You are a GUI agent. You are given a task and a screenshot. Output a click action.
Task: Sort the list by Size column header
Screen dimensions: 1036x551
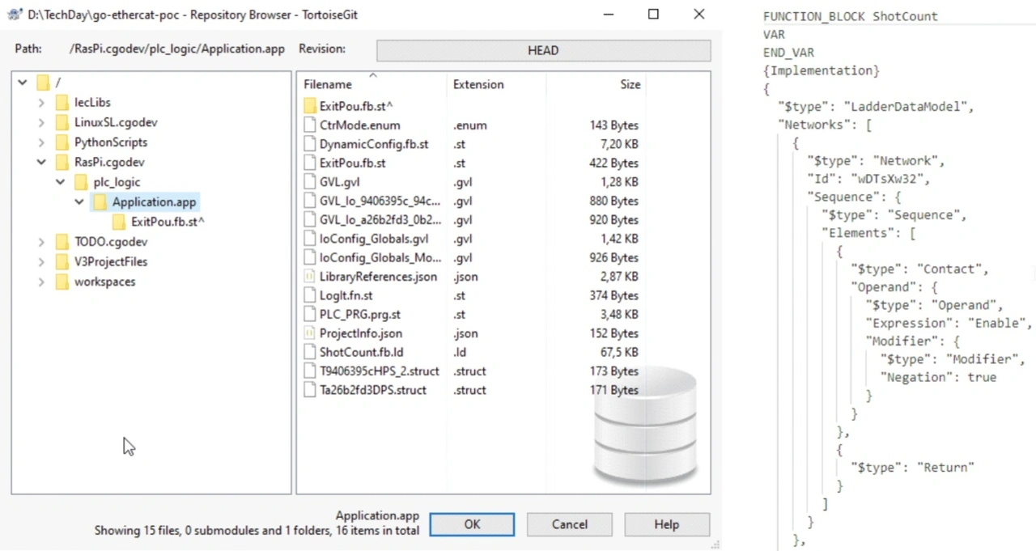630,85
